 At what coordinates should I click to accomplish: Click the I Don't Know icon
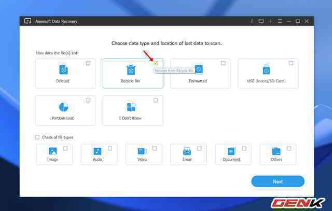131,107
